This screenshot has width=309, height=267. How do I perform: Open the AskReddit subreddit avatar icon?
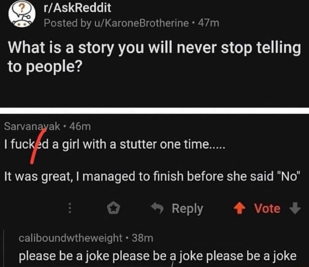[x=21, y=15]
